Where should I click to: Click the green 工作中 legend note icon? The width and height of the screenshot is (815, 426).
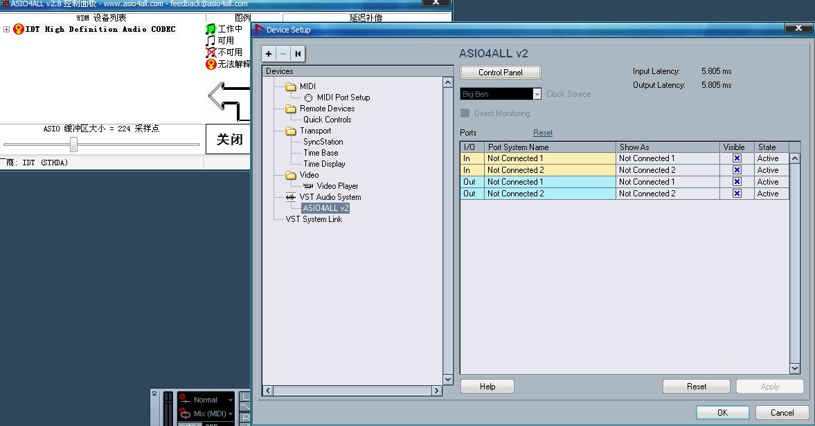211,29
